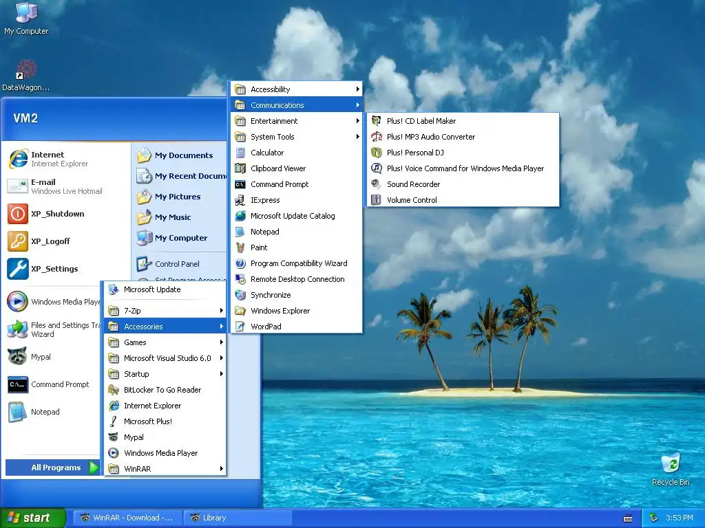The width and height of the screenshot is (705, 528).
Task: Expand the WinRAR program folder
Action: 165,469
